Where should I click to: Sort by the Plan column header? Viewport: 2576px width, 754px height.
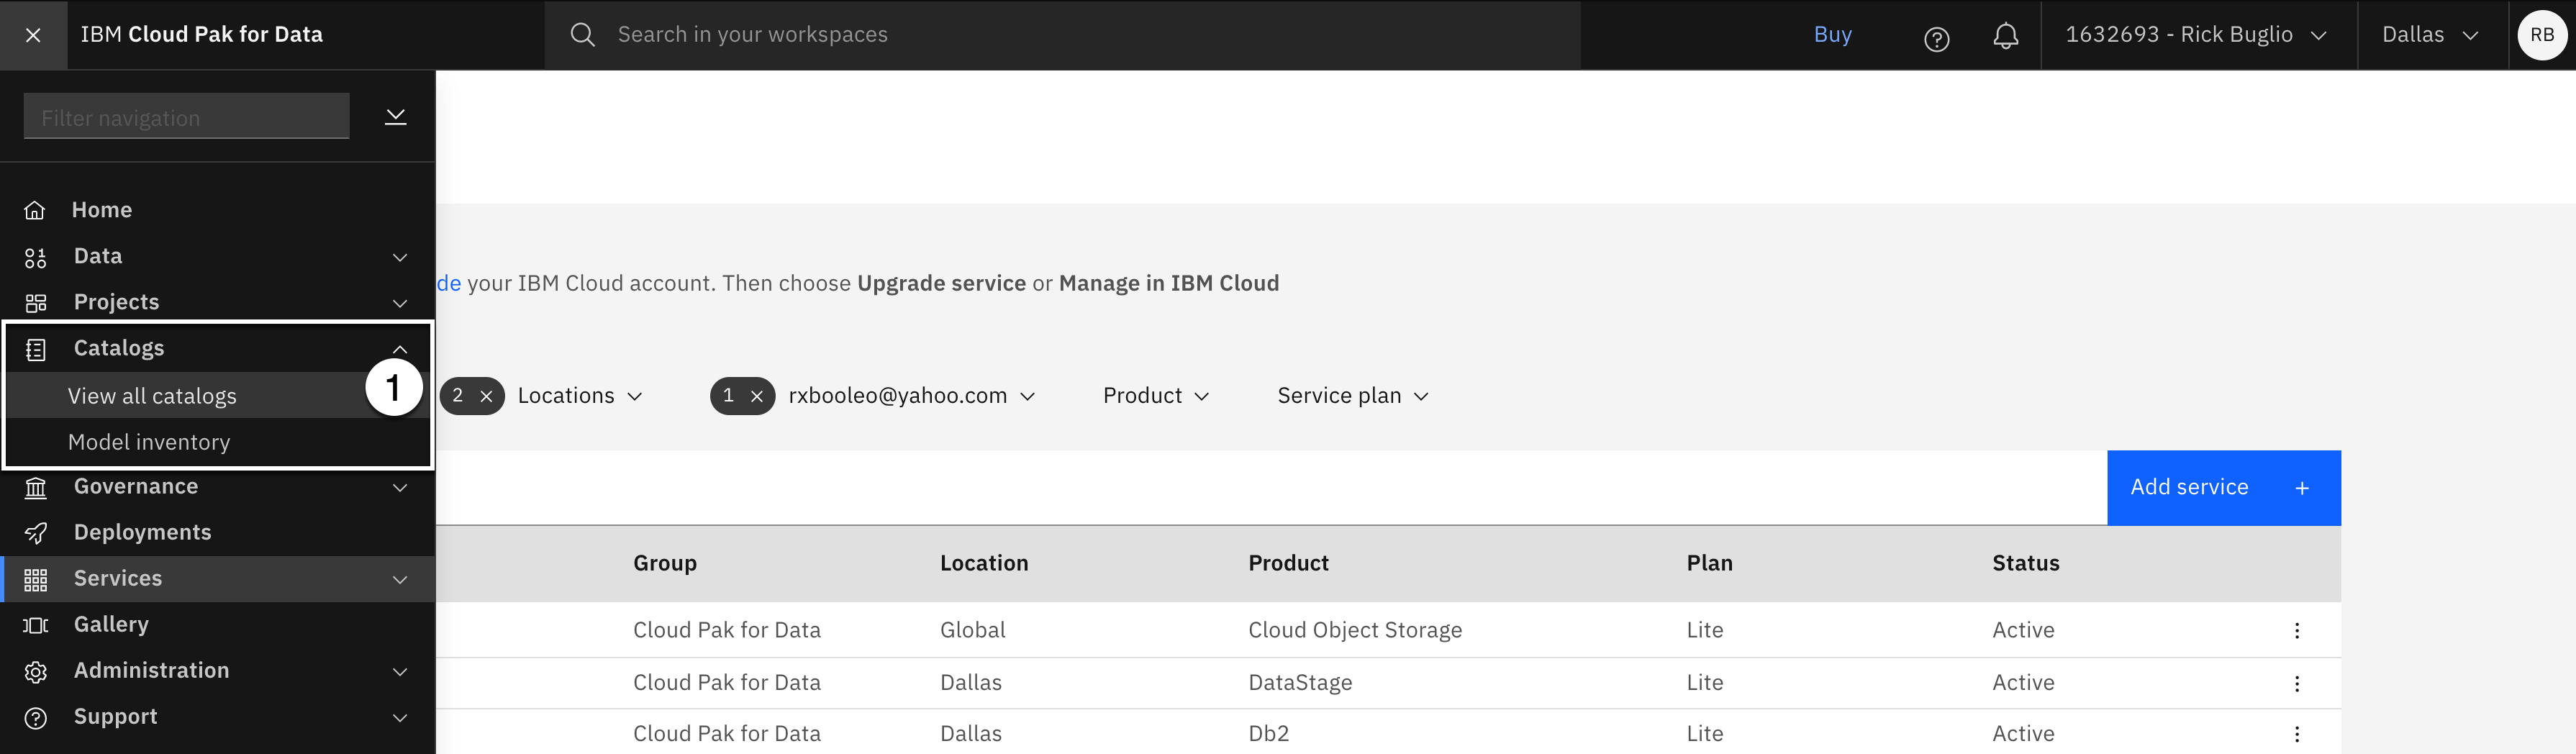(x=1709, y=563)
